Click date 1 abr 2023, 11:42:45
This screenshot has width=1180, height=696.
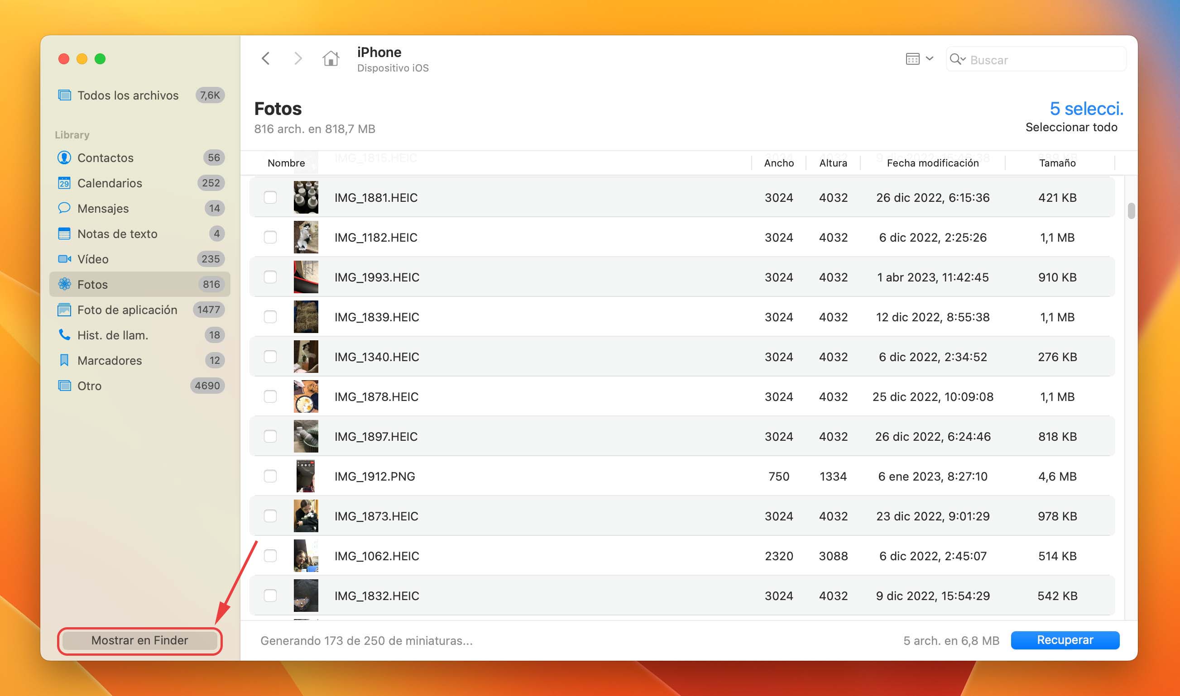[933, 277]
